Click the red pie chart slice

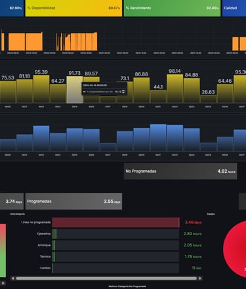[x=236, y=249]
